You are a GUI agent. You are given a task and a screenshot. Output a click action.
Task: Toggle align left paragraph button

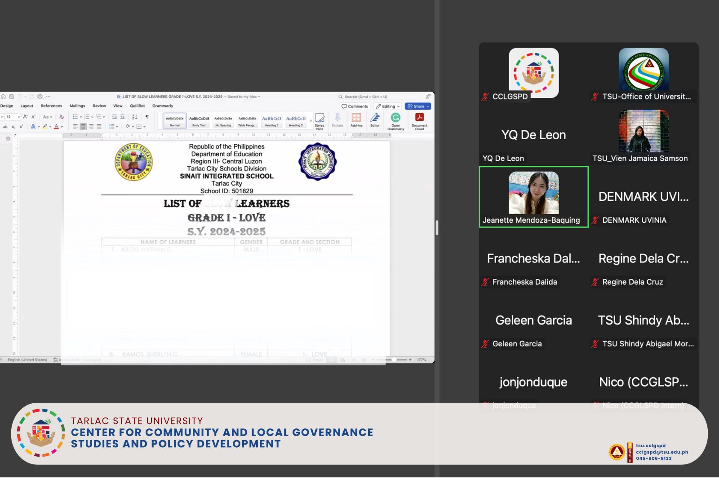coord(75,127)
